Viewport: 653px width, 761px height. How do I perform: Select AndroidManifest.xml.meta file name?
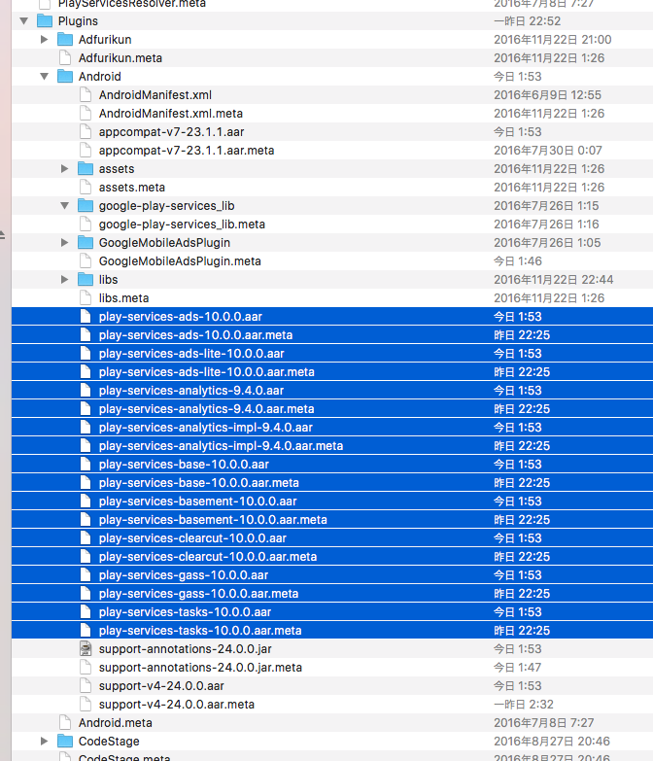171,113
